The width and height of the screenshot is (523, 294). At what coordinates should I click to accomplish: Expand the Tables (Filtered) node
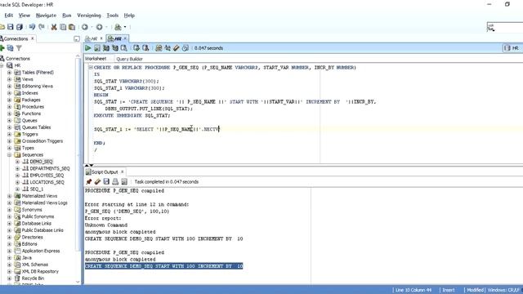point(9,73)
